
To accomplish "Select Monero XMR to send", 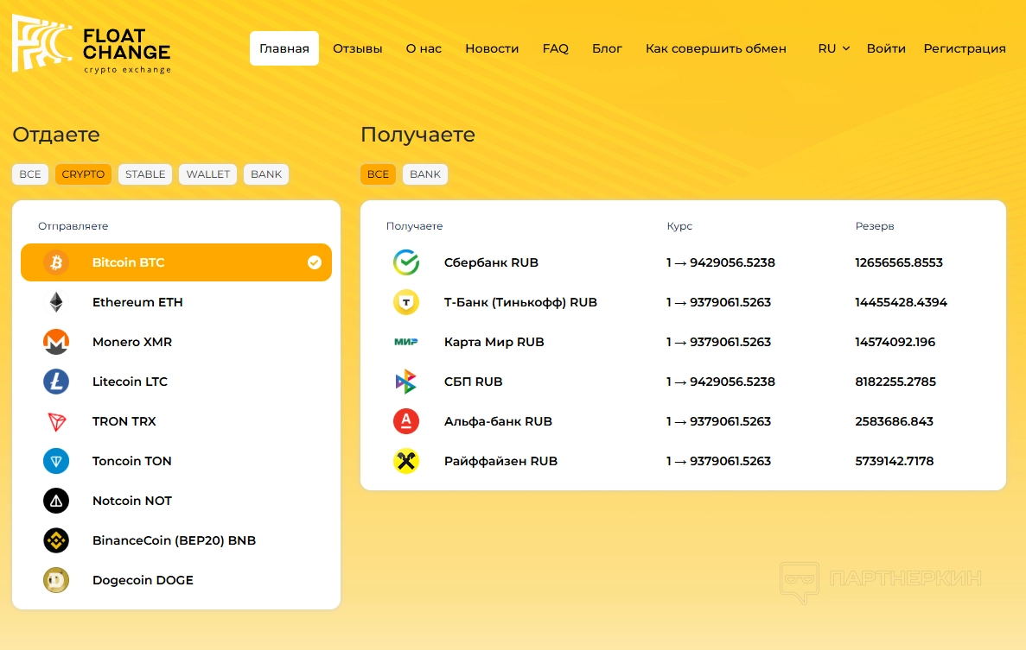I will tap(176, 343).
